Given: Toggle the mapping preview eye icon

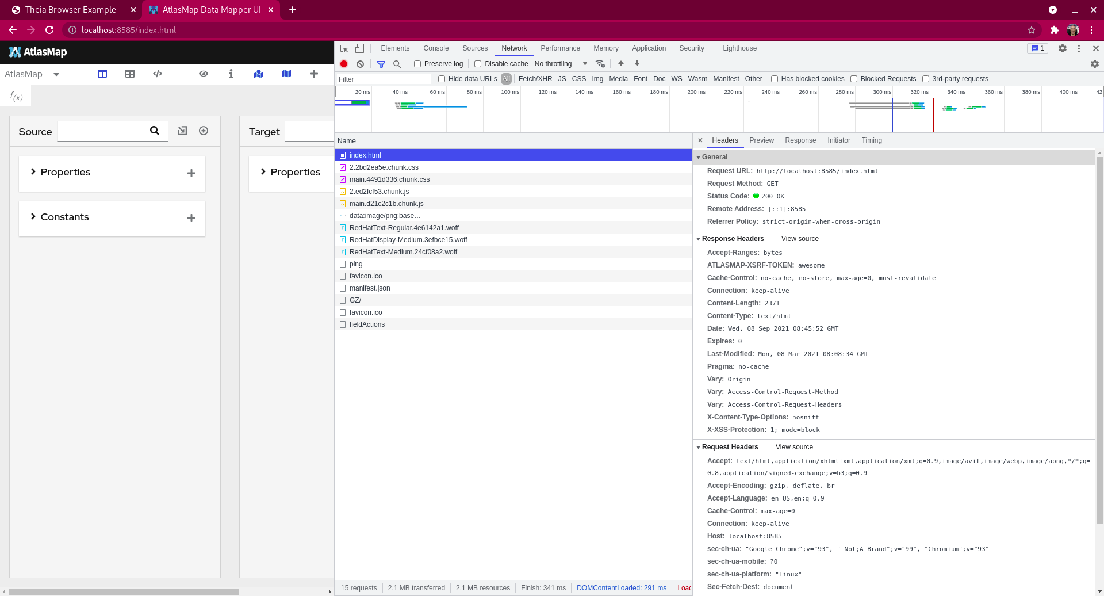Looking at the screenshot, I should 203,74.
